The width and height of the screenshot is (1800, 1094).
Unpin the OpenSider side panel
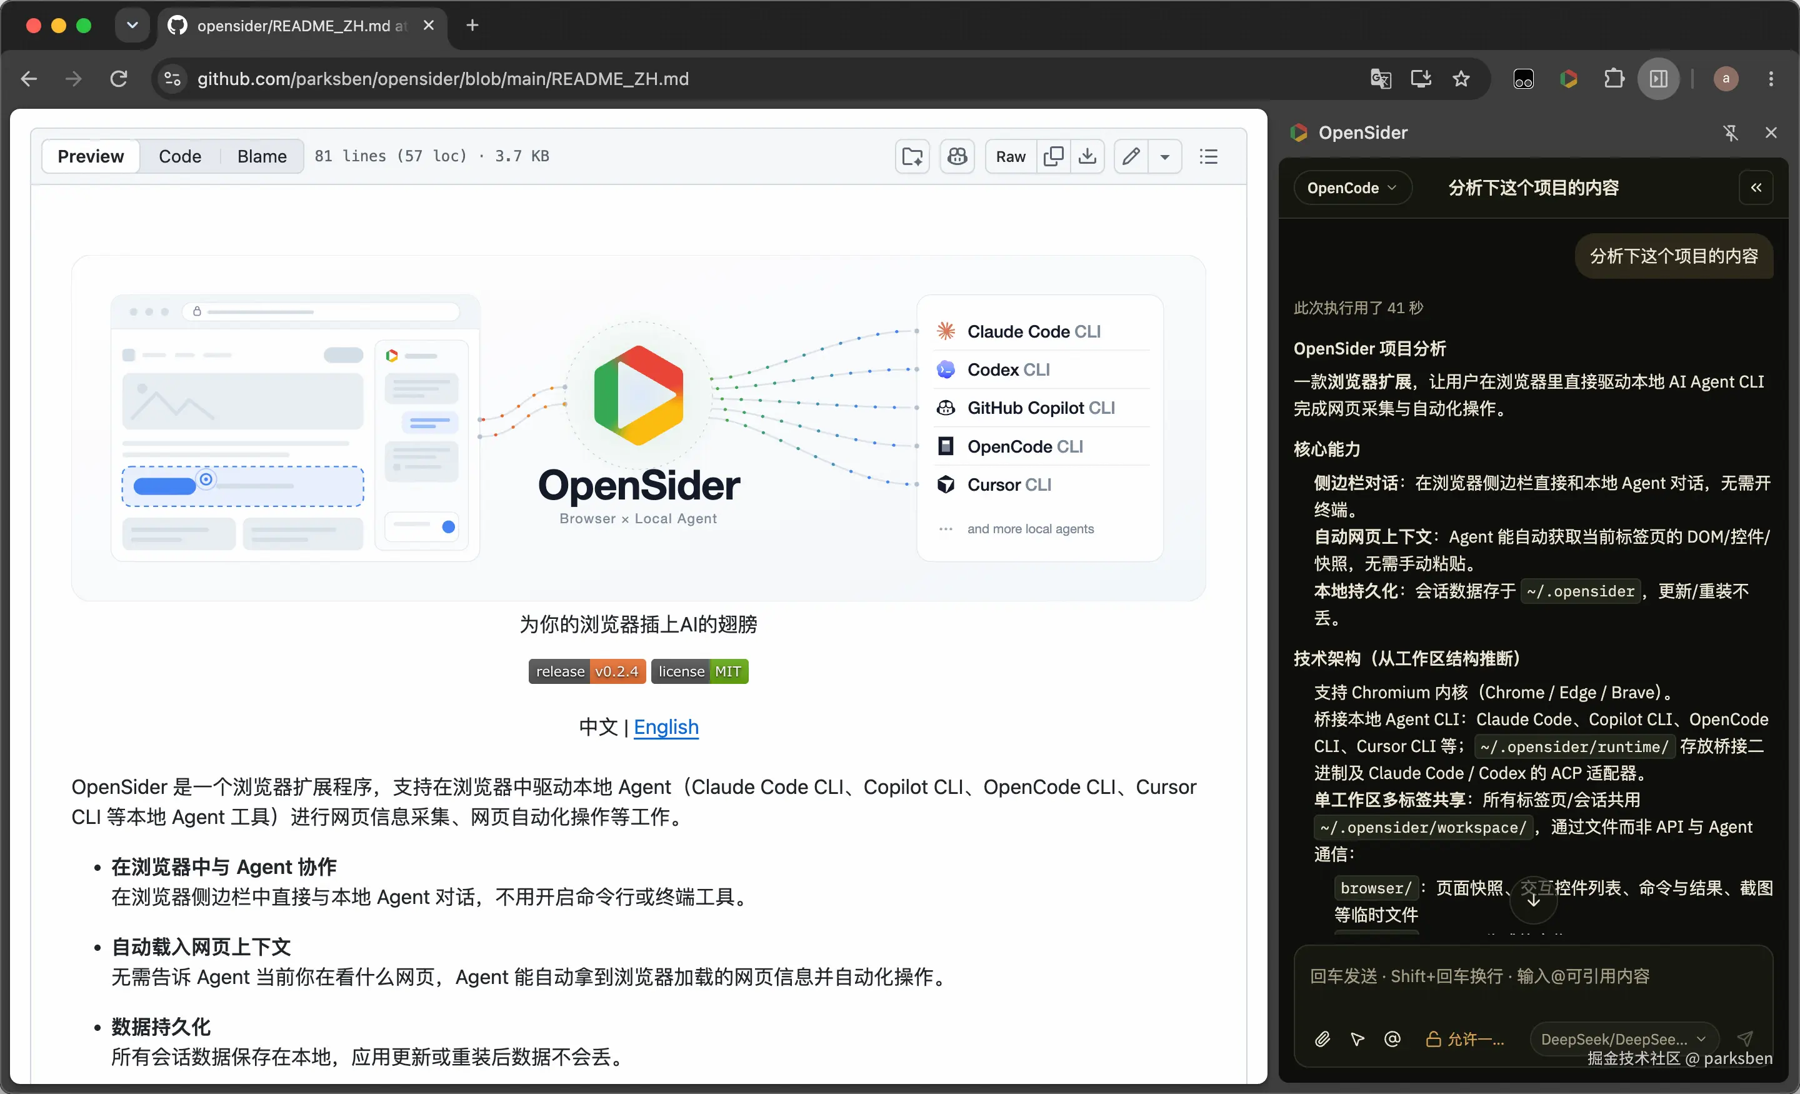coord(1730,133)
